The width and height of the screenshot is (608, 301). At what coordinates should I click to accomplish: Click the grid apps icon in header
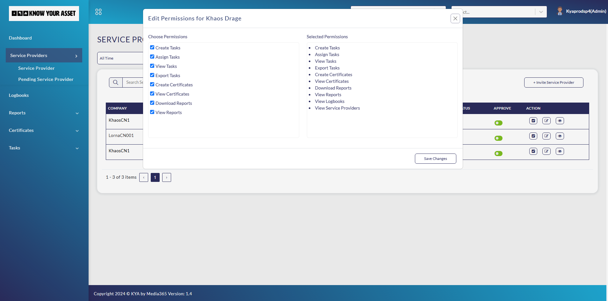pyautogui.click(x=98, y=12)
